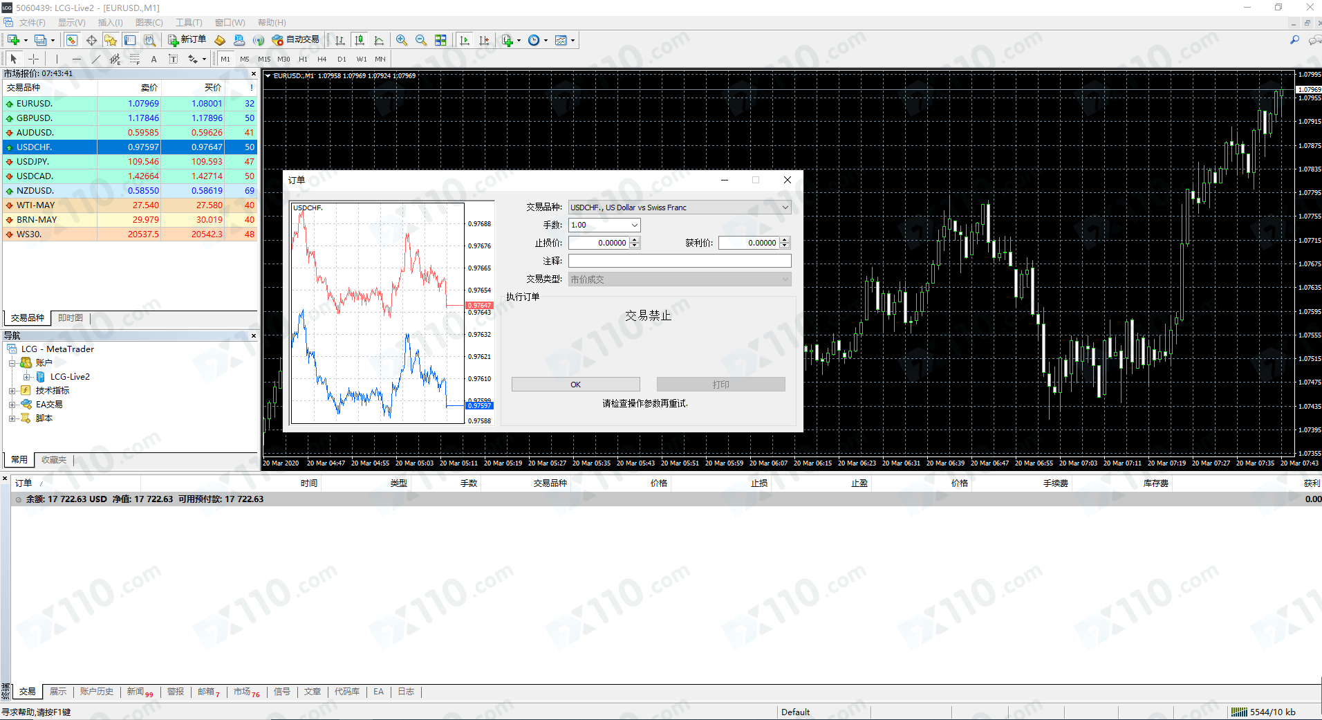Switch timeframe to MN

tap(380, 59)
